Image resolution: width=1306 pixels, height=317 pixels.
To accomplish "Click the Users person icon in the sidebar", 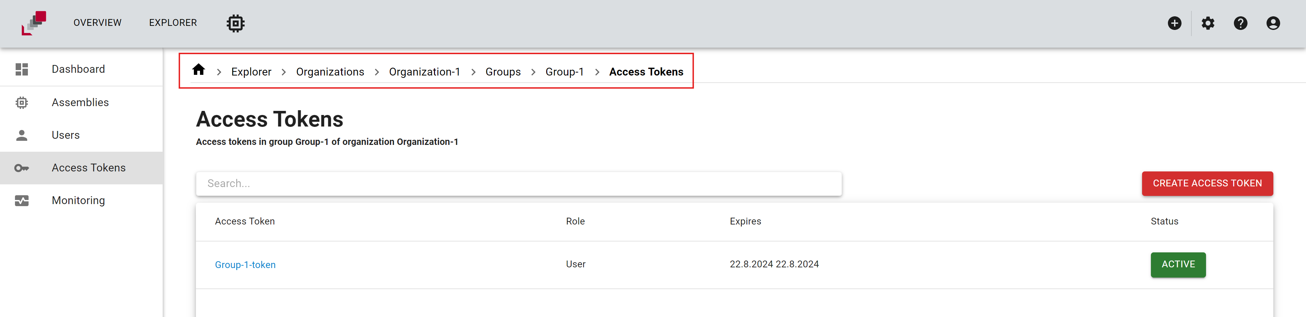I will point(22,135).
